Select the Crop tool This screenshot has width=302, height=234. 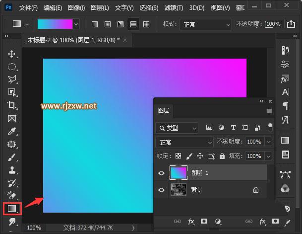click(x=12, y=105)
